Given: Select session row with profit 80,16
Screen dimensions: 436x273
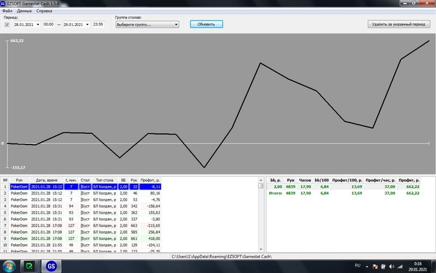Looking at the screenshot, I should click(x=81, y=193).
